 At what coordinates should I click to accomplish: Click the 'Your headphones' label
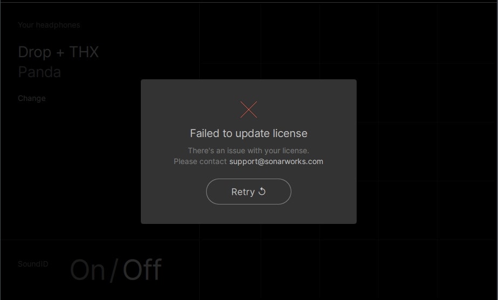click(x=49, y=25)
